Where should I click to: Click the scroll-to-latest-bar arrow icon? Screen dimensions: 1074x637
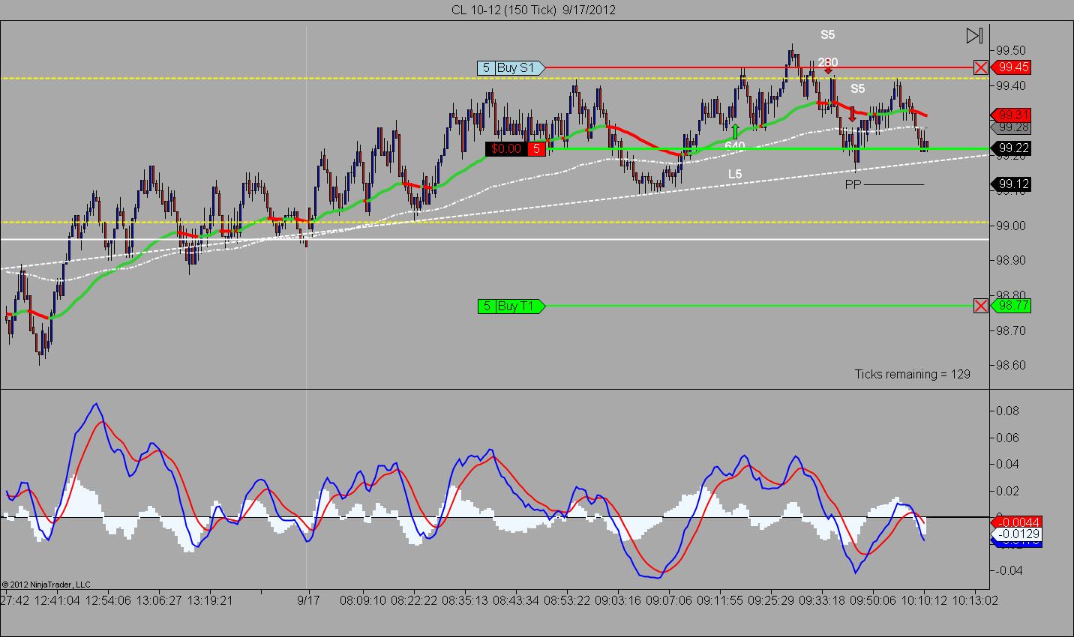[974, 35]
